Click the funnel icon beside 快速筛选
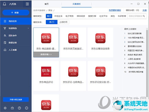The height and width of the screenshot is (112, 149). [x=5, y=28]
